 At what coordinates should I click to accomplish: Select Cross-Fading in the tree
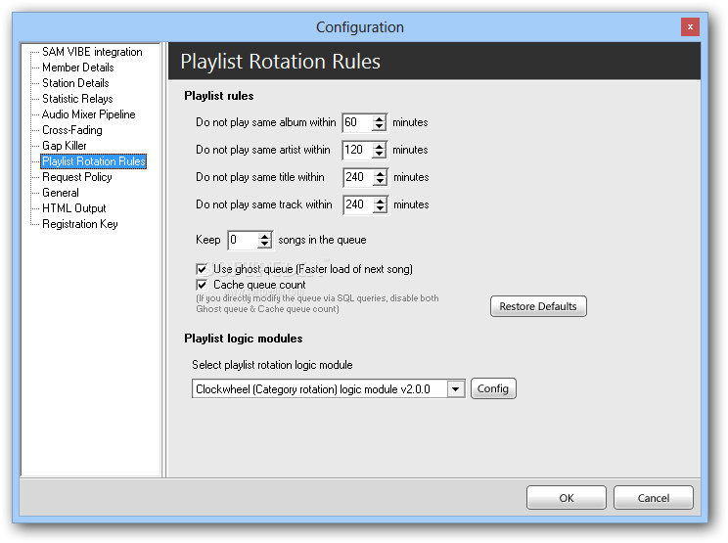[72, 130]
